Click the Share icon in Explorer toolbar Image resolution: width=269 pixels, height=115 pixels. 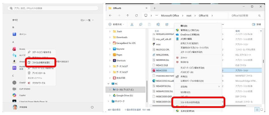167,24
